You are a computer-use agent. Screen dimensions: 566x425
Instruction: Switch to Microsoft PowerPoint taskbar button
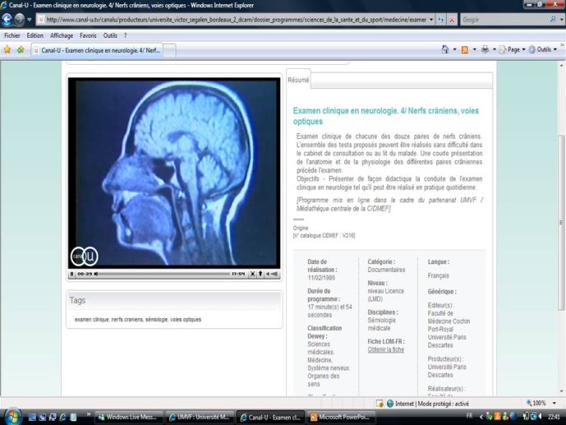tap(341, 417)
